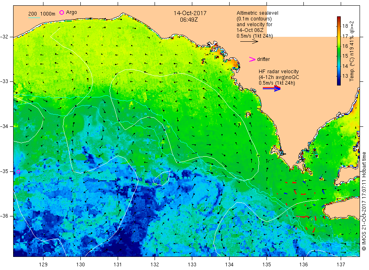Viewport: 369px width, 270px height.
Task: Click the '14-Oct 06Z' text in legend
Action: (x=250, y=30)
